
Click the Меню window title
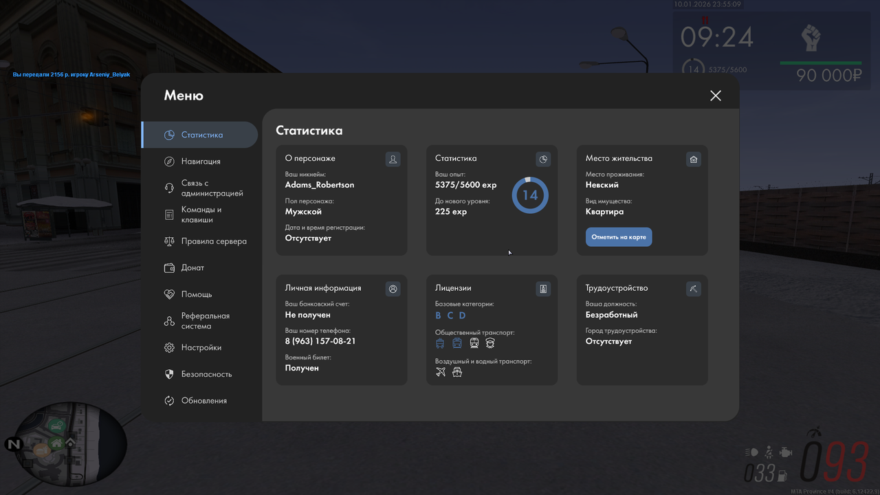184,96
